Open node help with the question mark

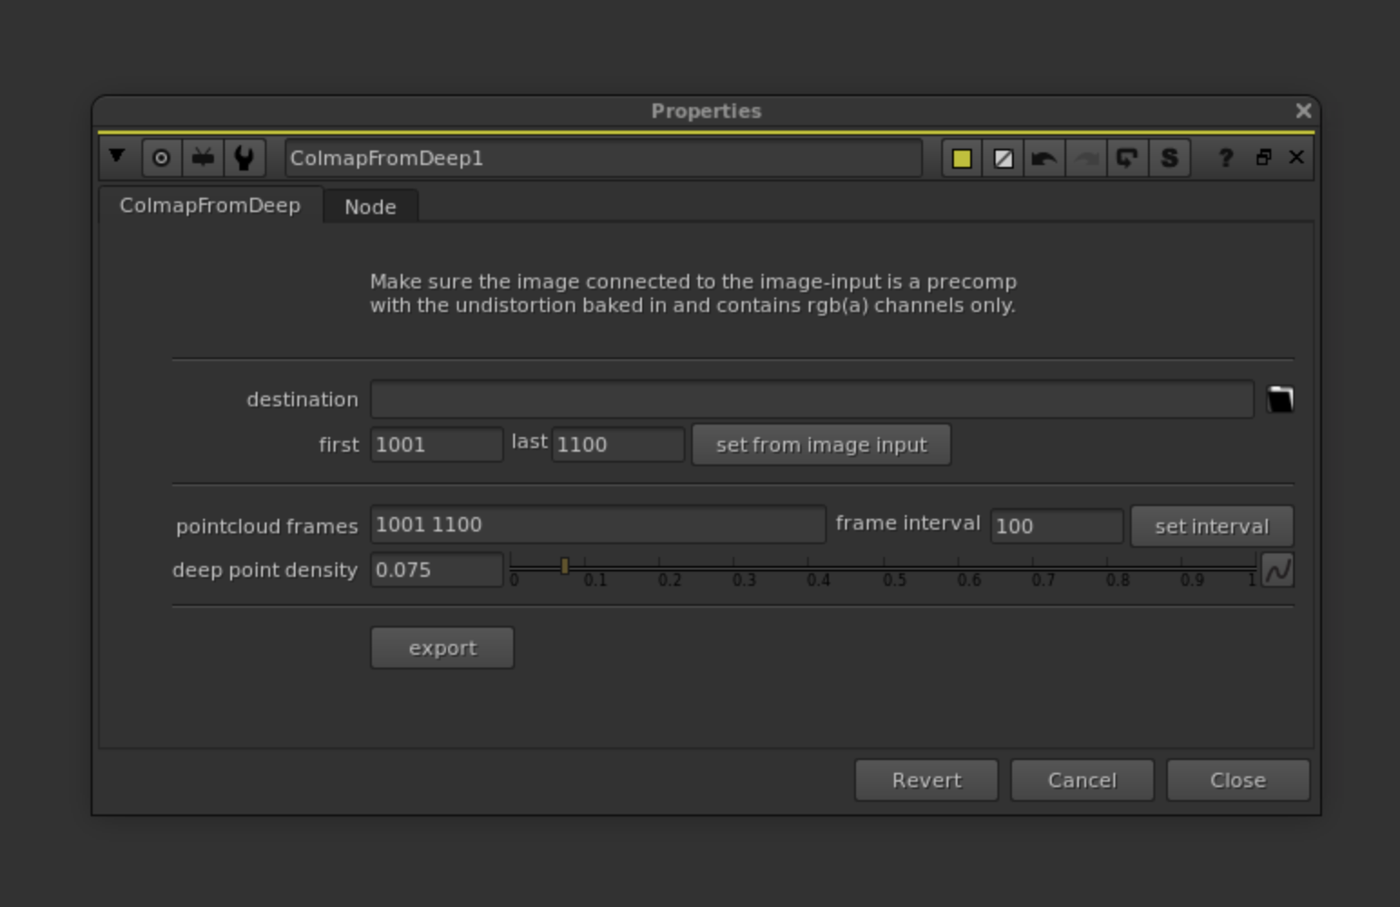tap(1225, 159)
